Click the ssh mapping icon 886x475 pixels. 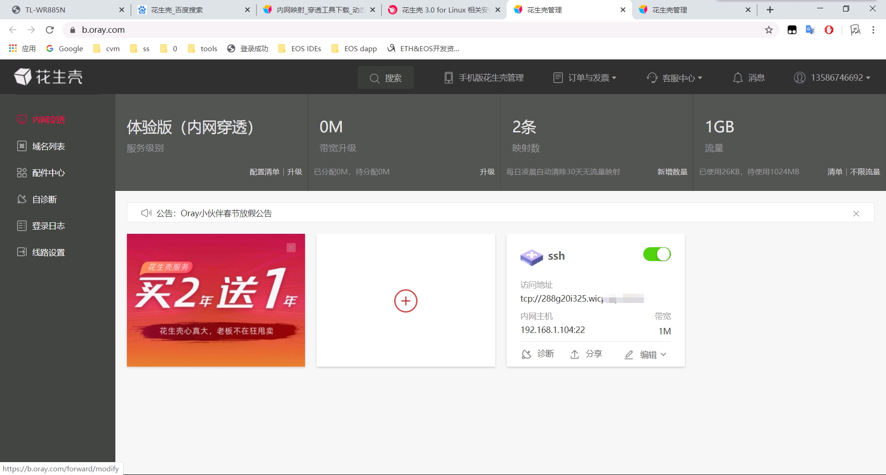532,257
